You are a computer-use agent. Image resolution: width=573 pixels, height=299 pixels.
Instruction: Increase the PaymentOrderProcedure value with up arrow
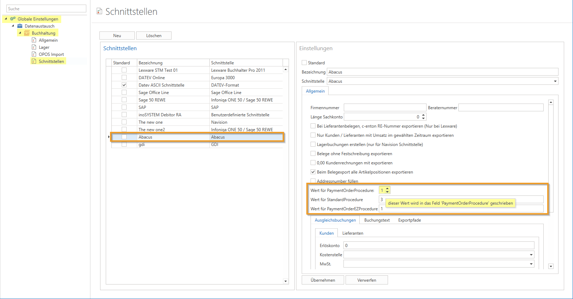coord(387,189)
